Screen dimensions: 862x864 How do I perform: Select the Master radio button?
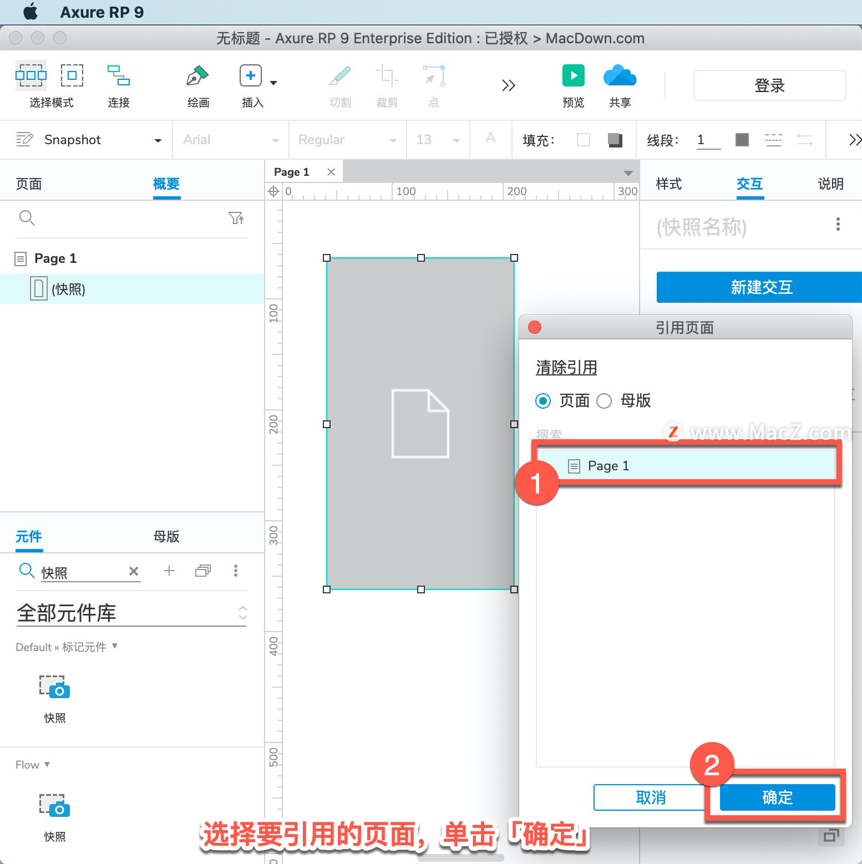click(604, 401)
